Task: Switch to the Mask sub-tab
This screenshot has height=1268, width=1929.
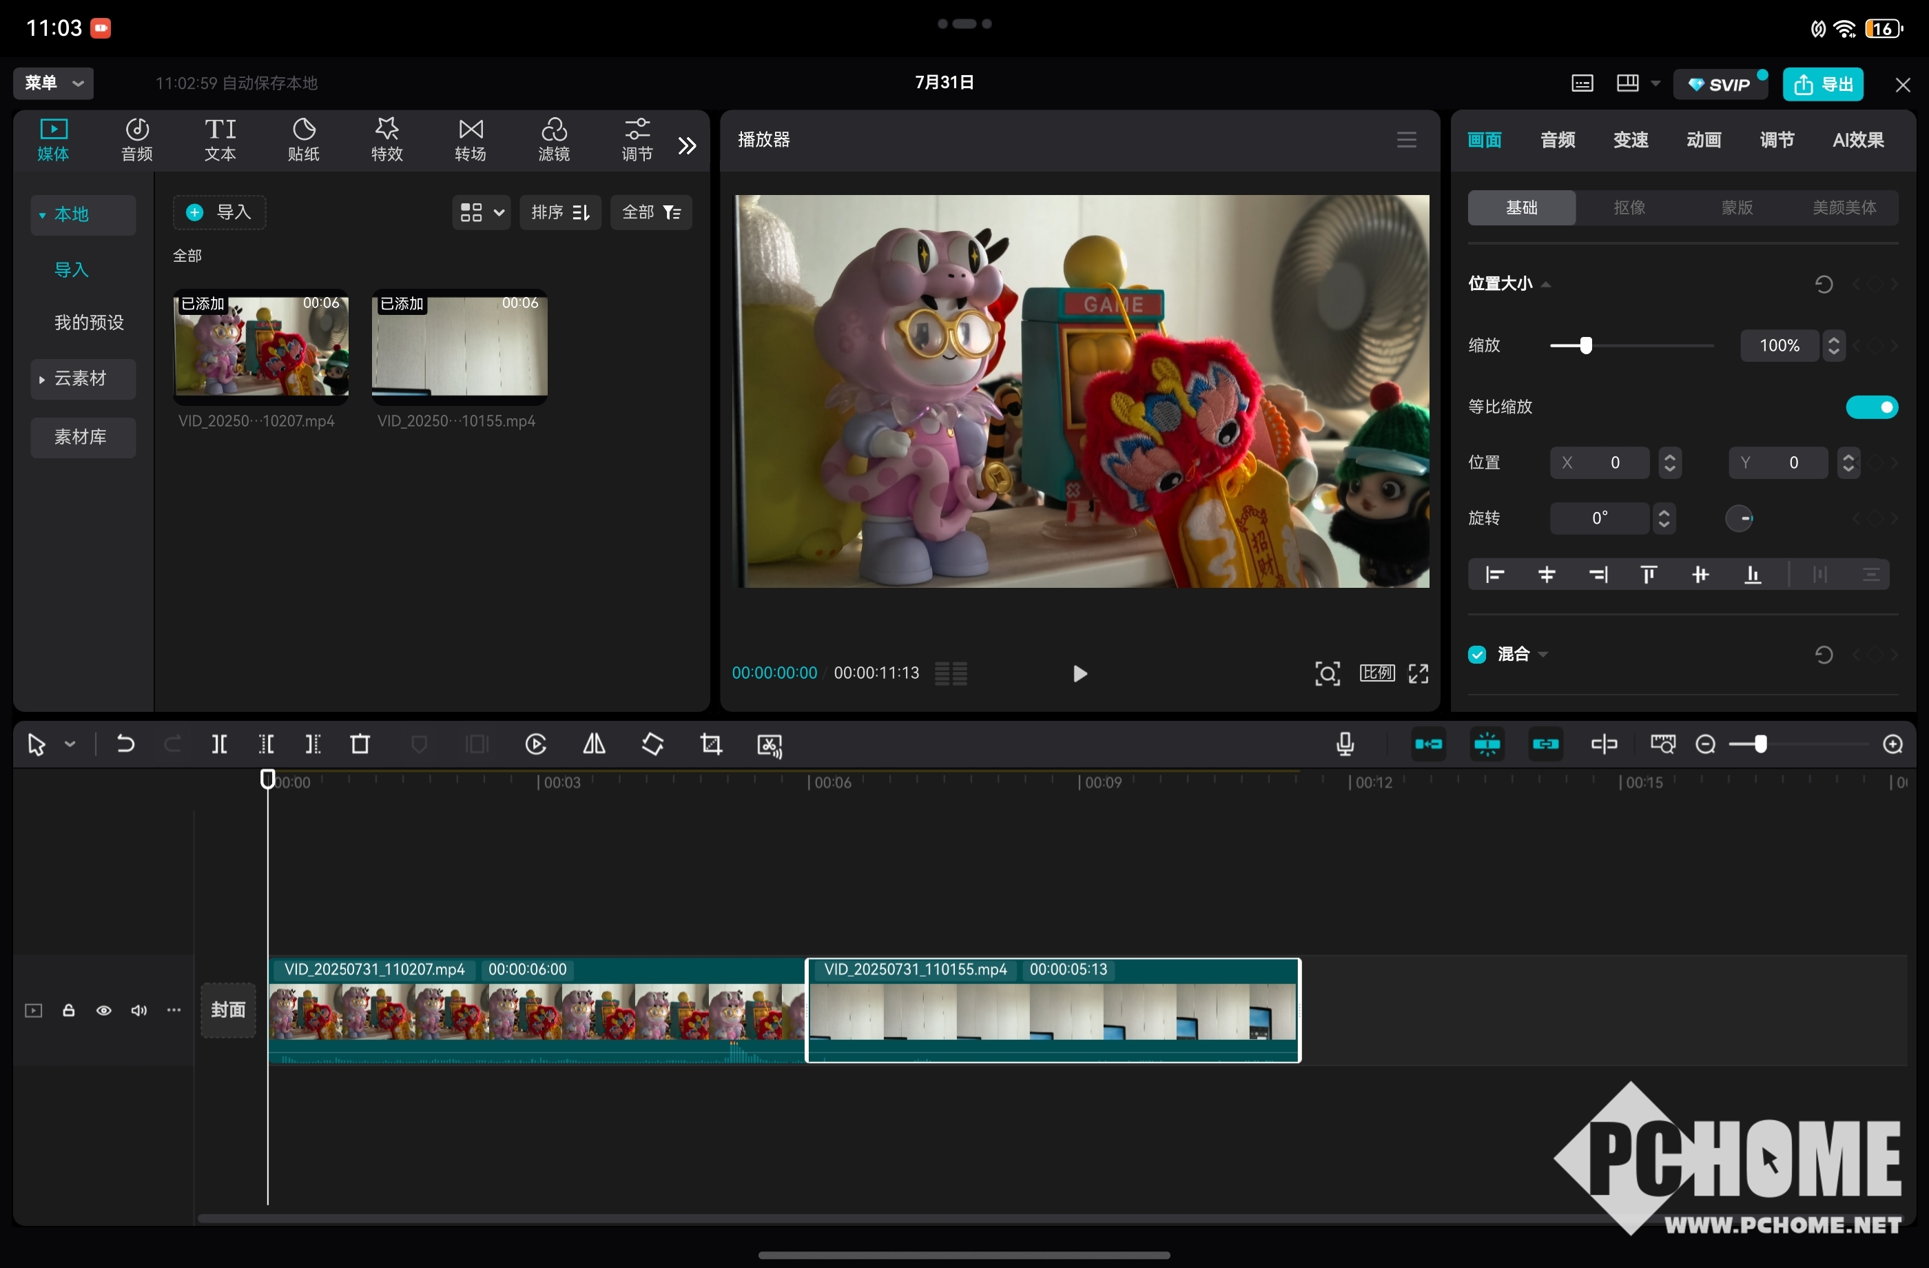Action: [x=1737, y=207]
